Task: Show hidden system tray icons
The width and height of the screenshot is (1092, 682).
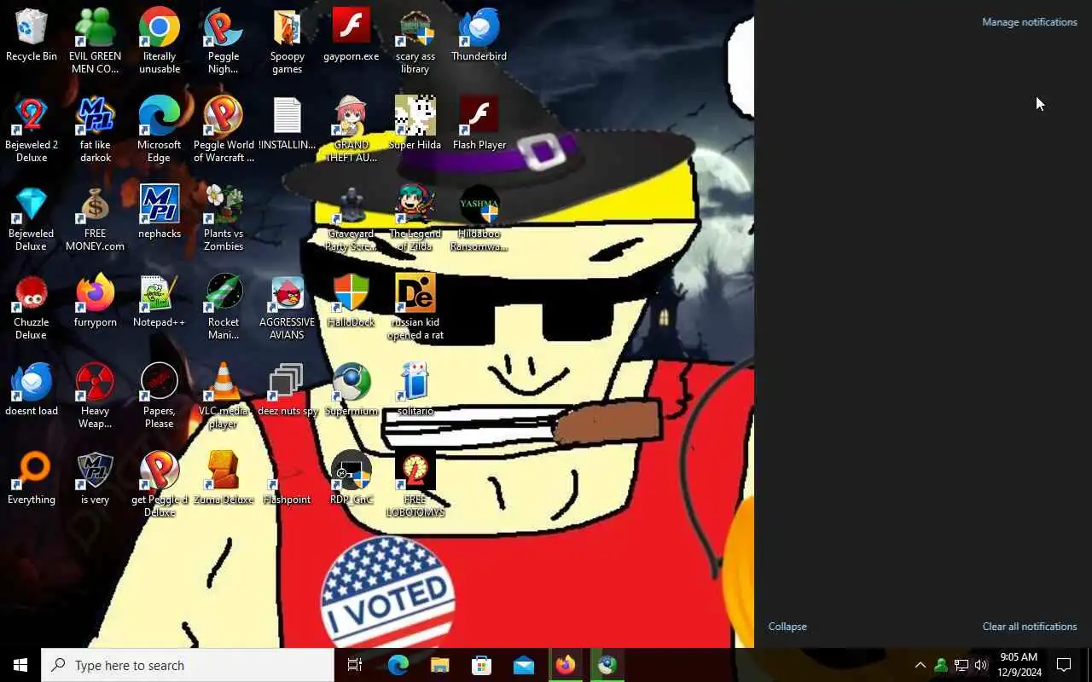Action: [x=920, y=665]
